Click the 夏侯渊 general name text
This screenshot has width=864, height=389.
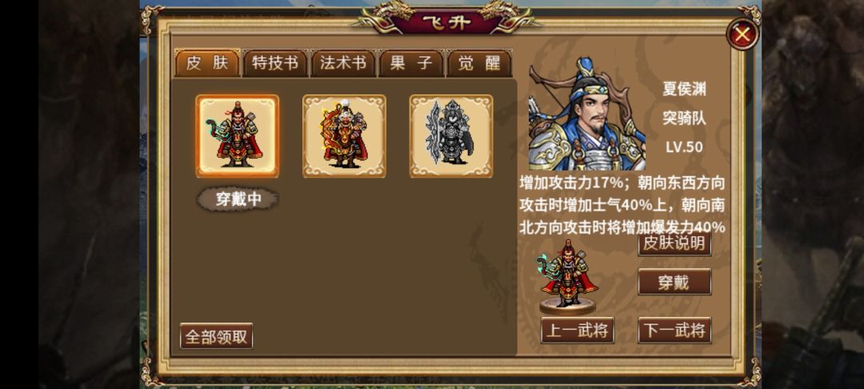click(684, 90)
